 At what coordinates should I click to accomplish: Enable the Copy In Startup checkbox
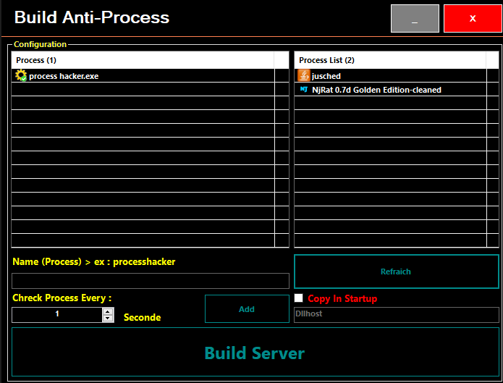tap(299, 298)
